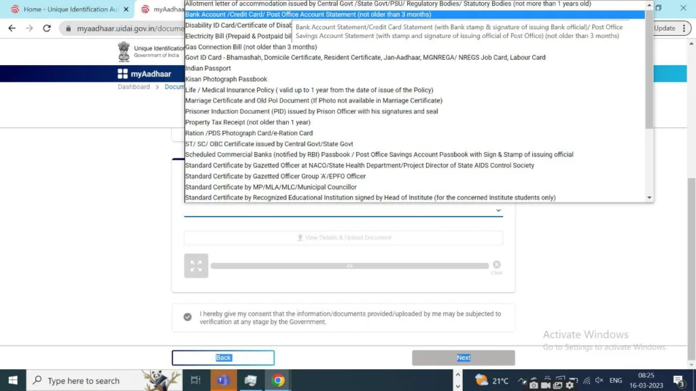Click the myAadhaar grid logo icon
Viewport: 696px width, 391px height.
click(x=122, y=74)
